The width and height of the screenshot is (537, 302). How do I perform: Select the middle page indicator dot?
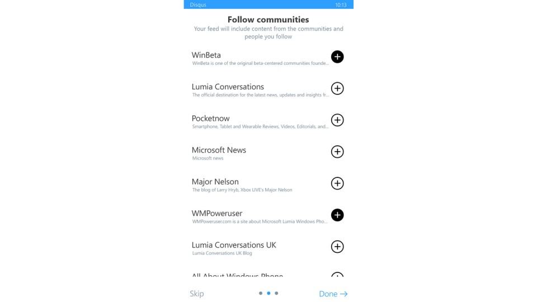coord(268,293)
